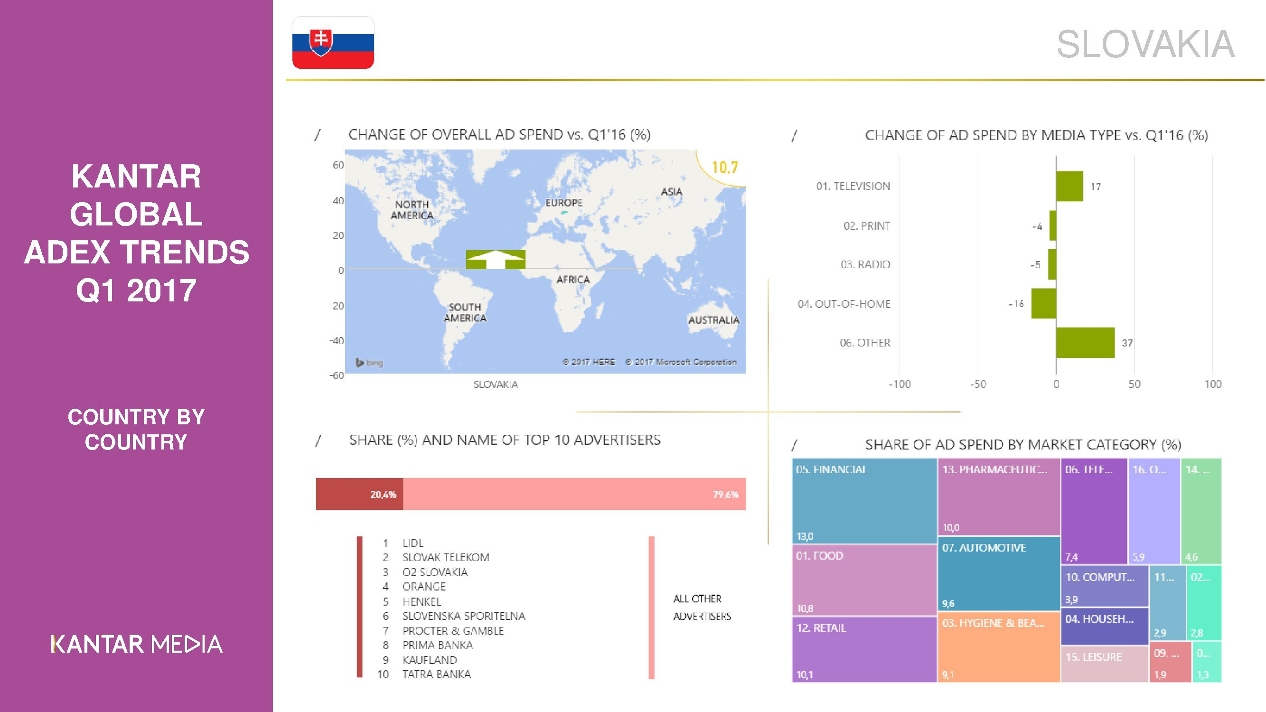1266x712 pixels.
Task: Click the NORTH AMERICA map label
Action: pyautogui.click(x=412, y=210)
